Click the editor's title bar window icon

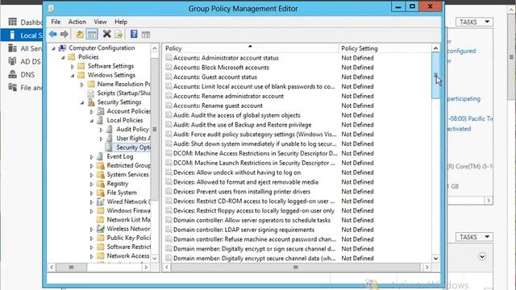(x=51, y=9)
